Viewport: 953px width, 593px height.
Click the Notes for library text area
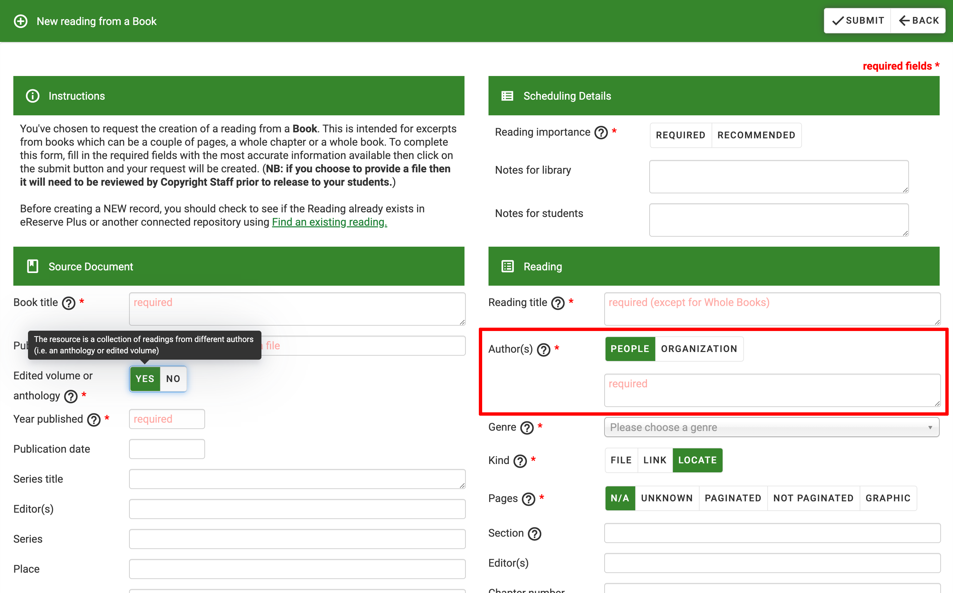778,176
